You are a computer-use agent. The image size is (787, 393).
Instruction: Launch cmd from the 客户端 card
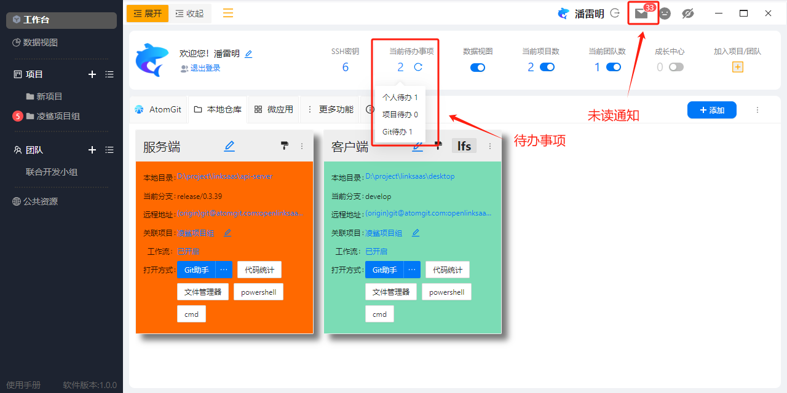[x=379, y=314]
